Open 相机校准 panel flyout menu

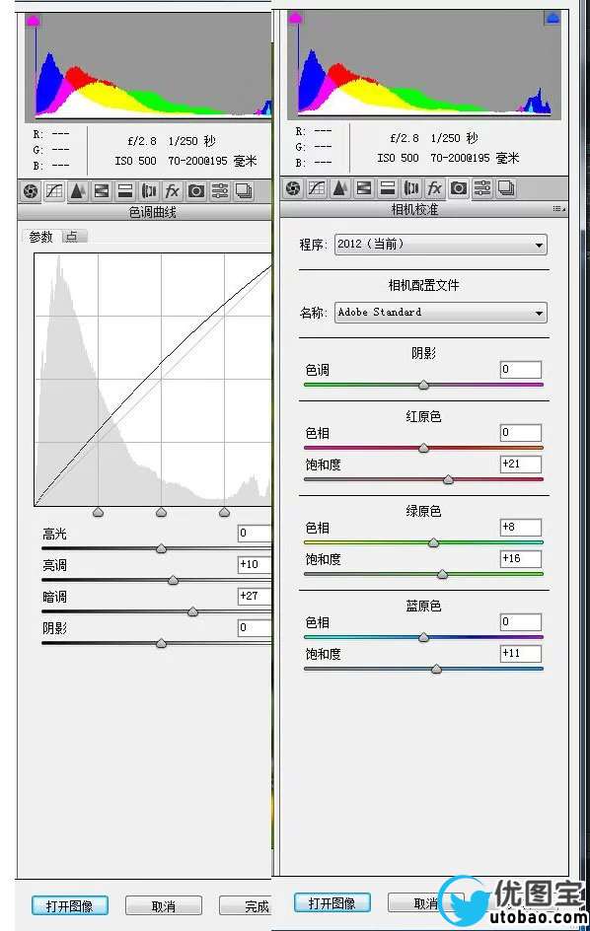558,208
